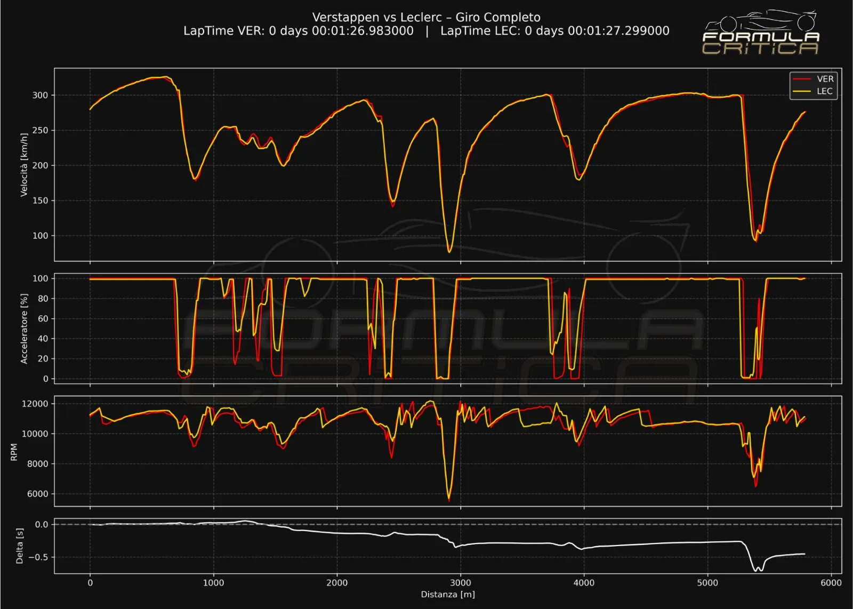Click the car outline above the logo

(x=761, y=21)
